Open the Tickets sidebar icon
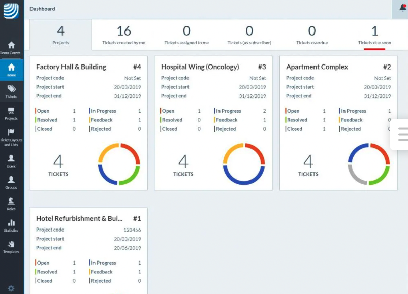The height and width of the screenshot is (294, 408). 11,91
